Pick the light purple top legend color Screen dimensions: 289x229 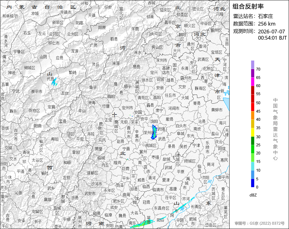click(252, 65)
